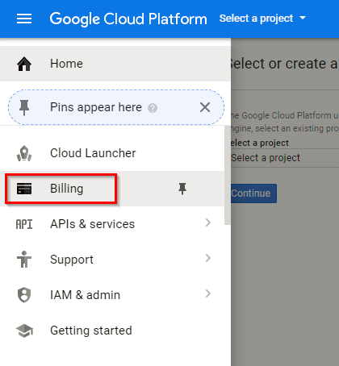The width and height of the screenshot is (339, 366).
Task: Click the API icon
Action: (x=24, y=224)
